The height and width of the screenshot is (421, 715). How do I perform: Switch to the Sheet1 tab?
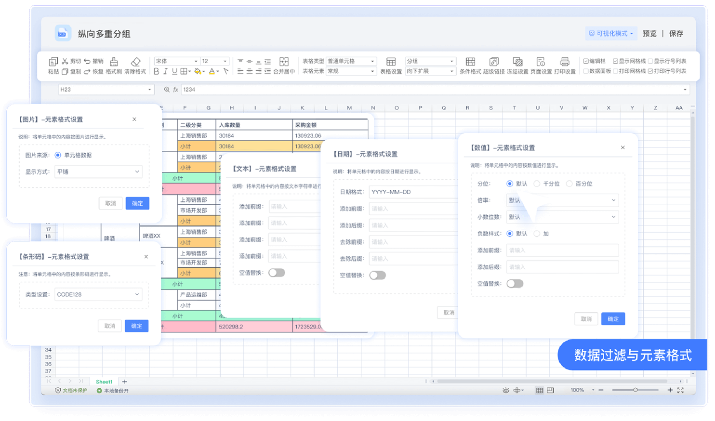click(104, 382)
